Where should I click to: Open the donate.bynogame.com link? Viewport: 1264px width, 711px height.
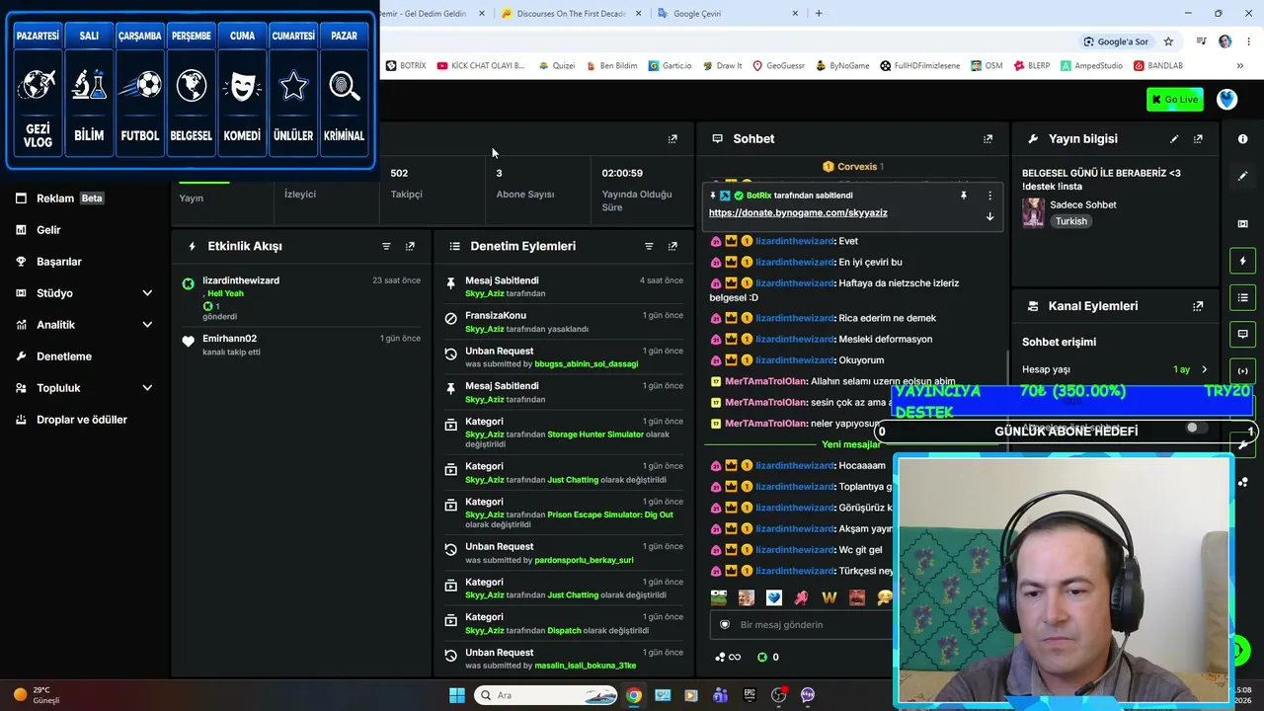798,213
